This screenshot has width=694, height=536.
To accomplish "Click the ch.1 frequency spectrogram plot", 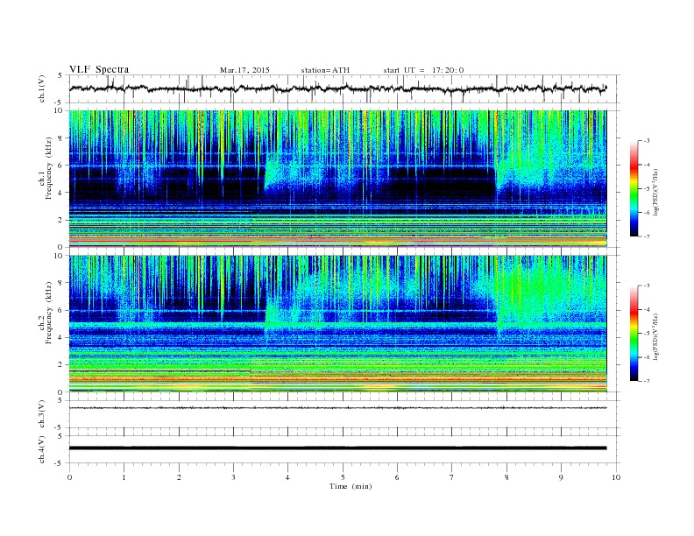I will click(338, 179).
